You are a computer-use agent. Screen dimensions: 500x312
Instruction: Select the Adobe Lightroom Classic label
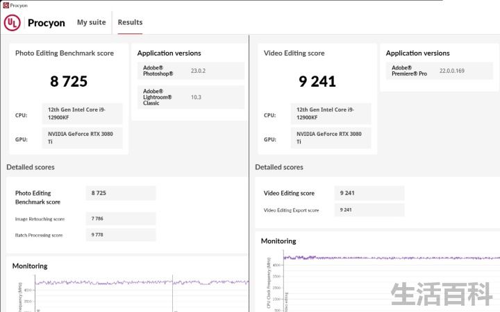[157, 97]
